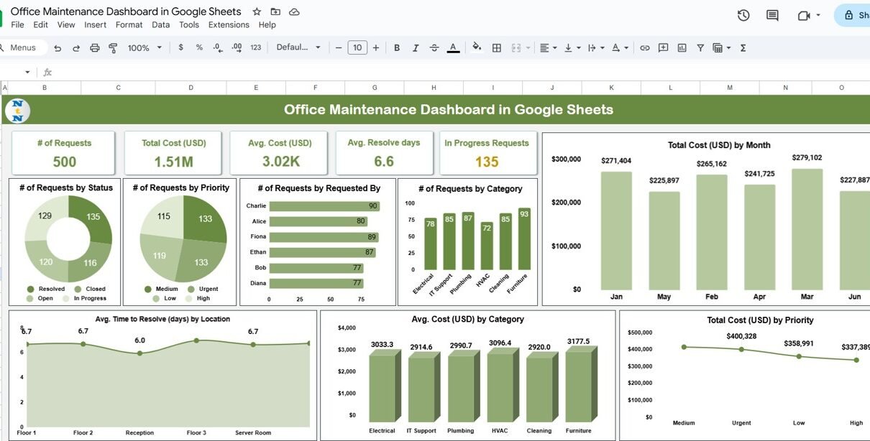Expand the merge cells dropdown arrow

(528, 48)
